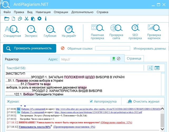Viewport: 169px width, 132px height.
Task: Click the highlighted word Поняття
Action: click(x=33, y=84)
